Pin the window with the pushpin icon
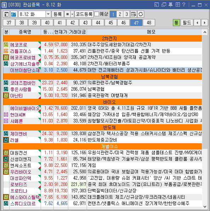 (x=171, y=5)
